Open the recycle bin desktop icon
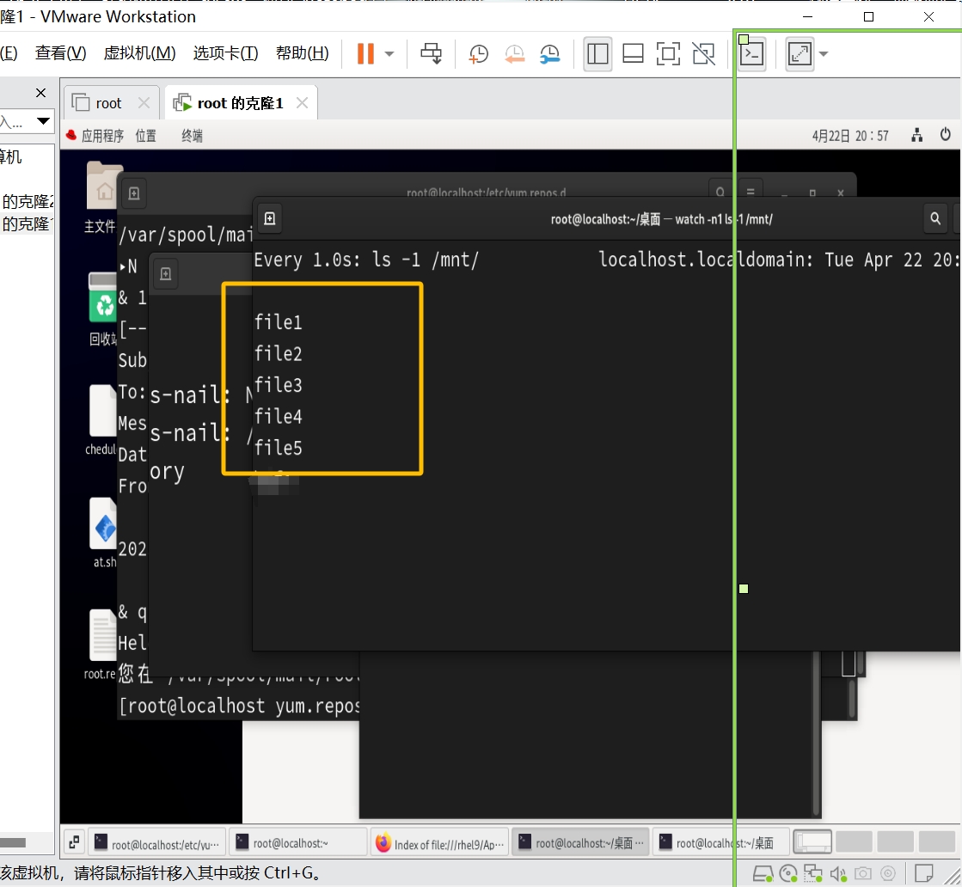 102,309
